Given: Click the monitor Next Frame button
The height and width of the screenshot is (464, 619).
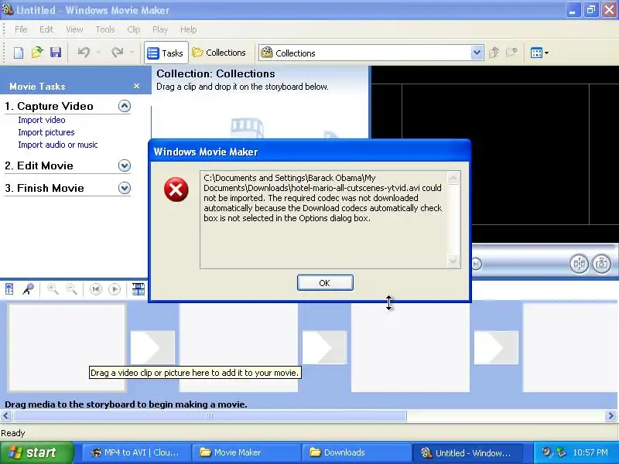Looking at the screenshot, I should coord(477,264).
